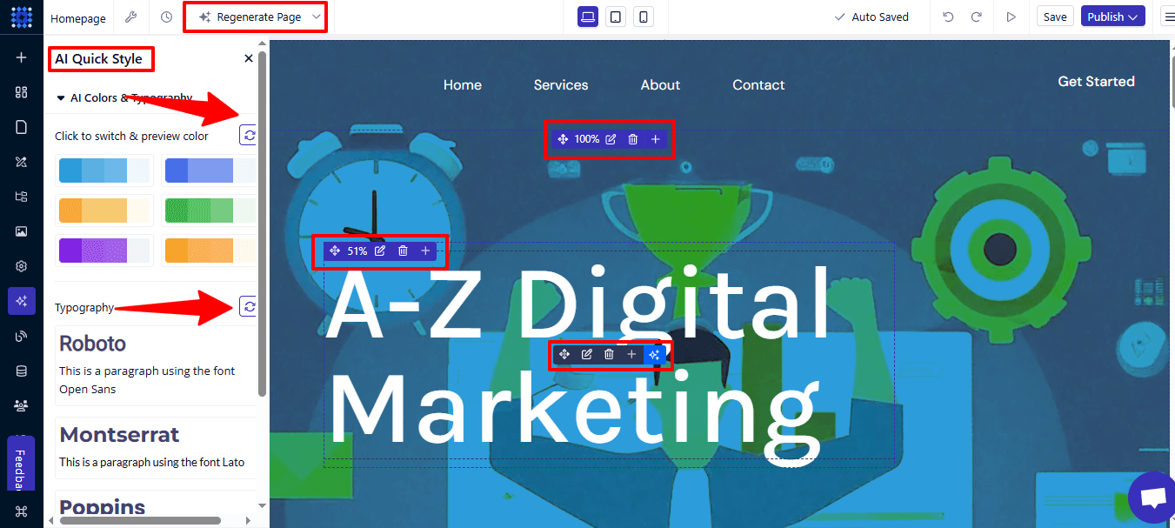Open the Regenerate Page dropdown arrow
This screenshot has width=1175, height=528.
click(317, 17)
